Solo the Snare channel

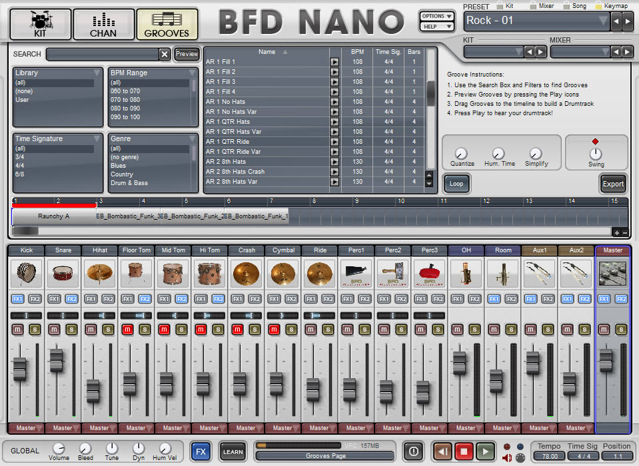click(72, 330)
